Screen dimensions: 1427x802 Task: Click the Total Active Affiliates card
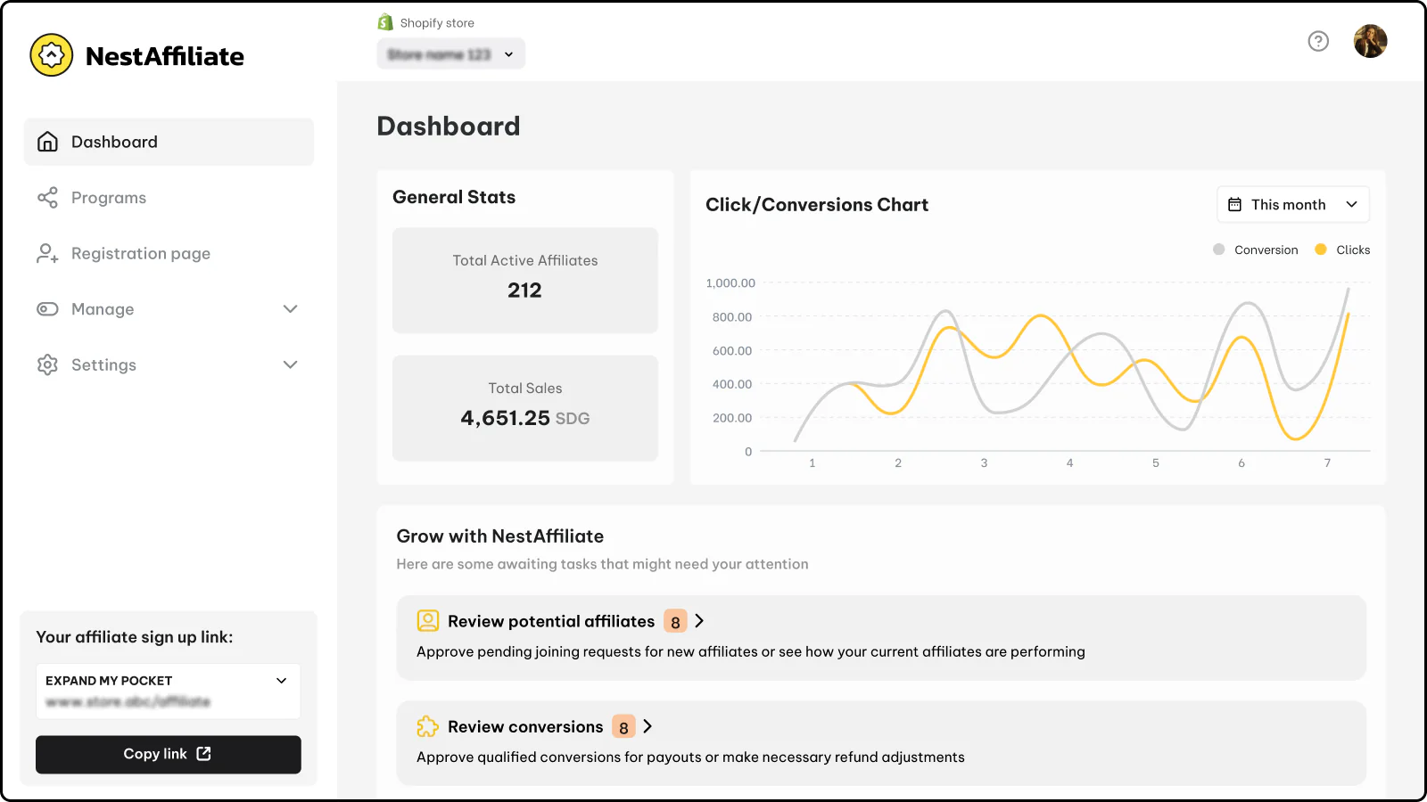pyautogui.click(x=525, y=281)
